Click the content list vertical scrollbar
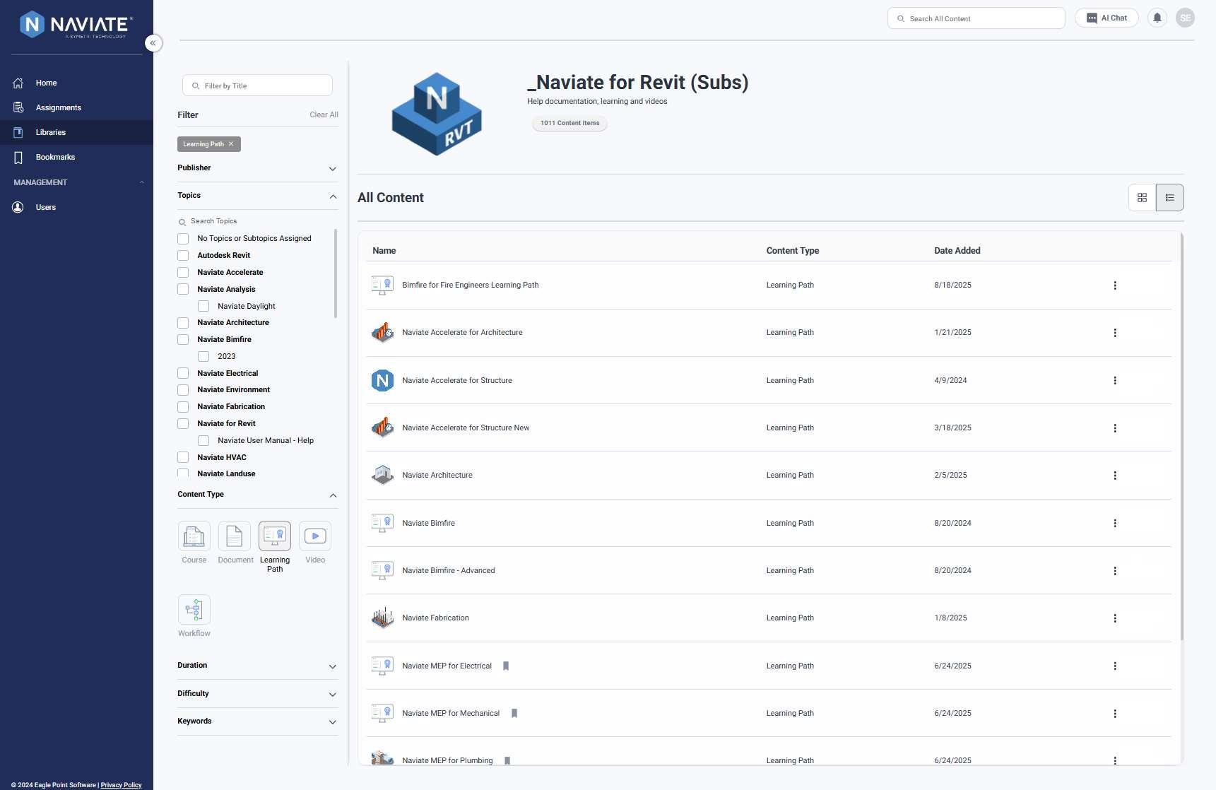This screenshot has width=1216, height=790. coord(1181,438)
